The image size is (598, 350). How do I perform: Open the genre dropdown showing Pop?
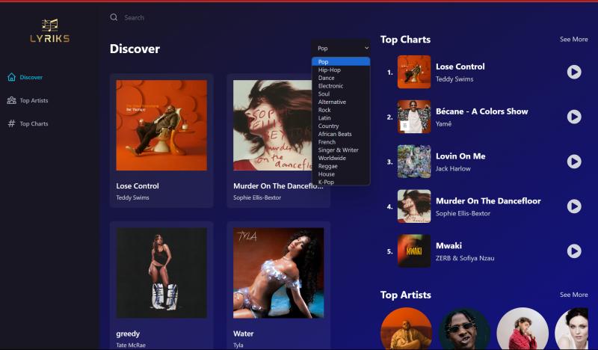tap(341, 48)
